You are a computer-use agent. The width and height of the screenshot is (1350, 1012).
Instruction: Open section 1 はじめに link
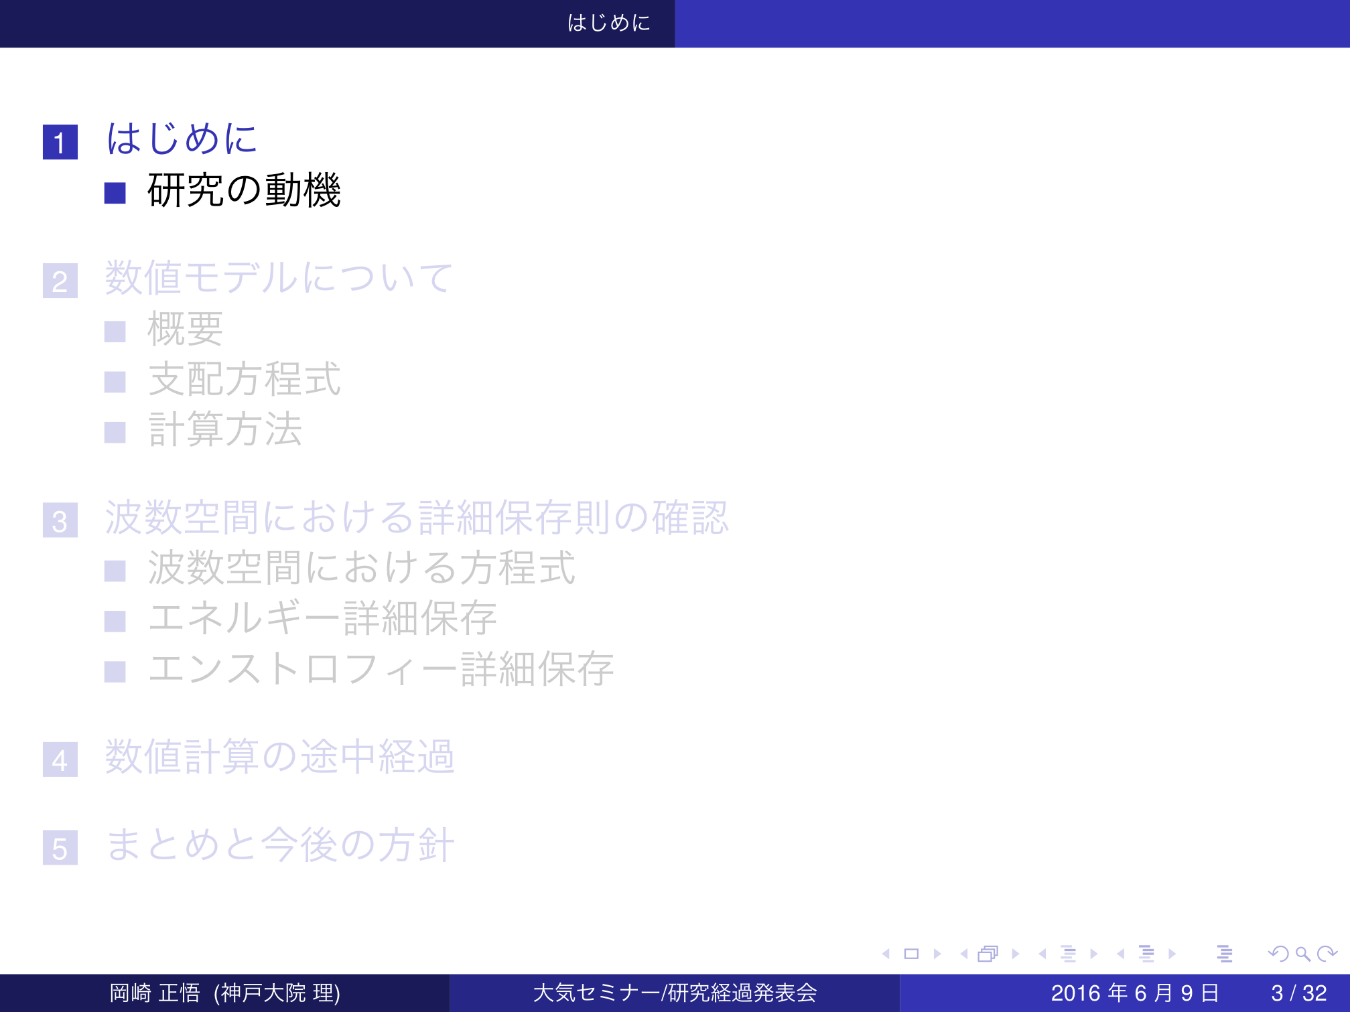point(182,139)
